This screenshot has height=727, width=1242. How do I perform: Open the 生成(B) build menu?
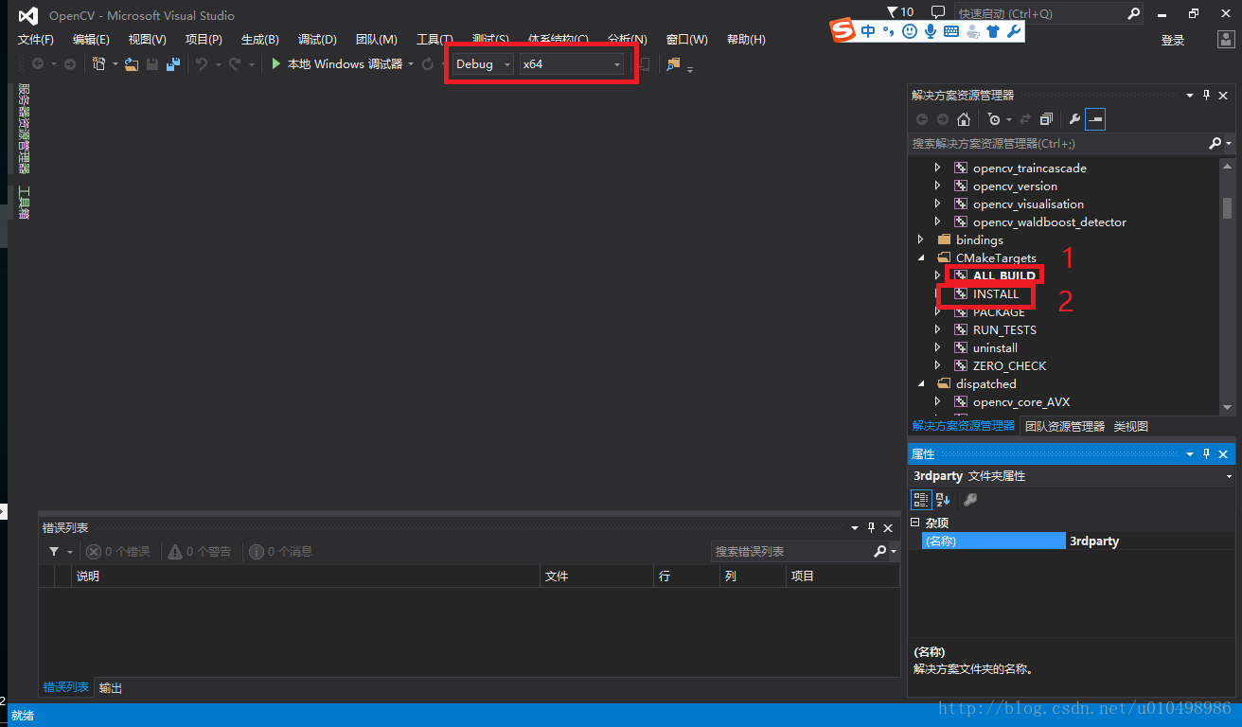click(x=260, y=40)
